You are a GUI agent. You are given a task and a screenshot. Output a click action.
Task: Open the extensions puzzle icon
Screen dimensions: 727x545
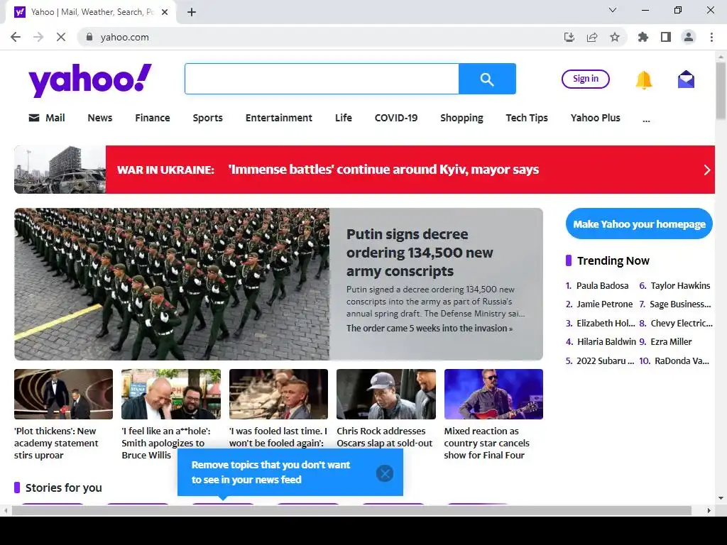643,37
